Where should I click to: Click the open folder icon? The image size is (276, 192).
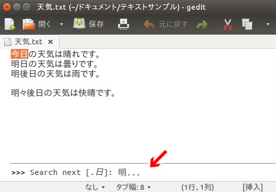(x=29, y=24)
